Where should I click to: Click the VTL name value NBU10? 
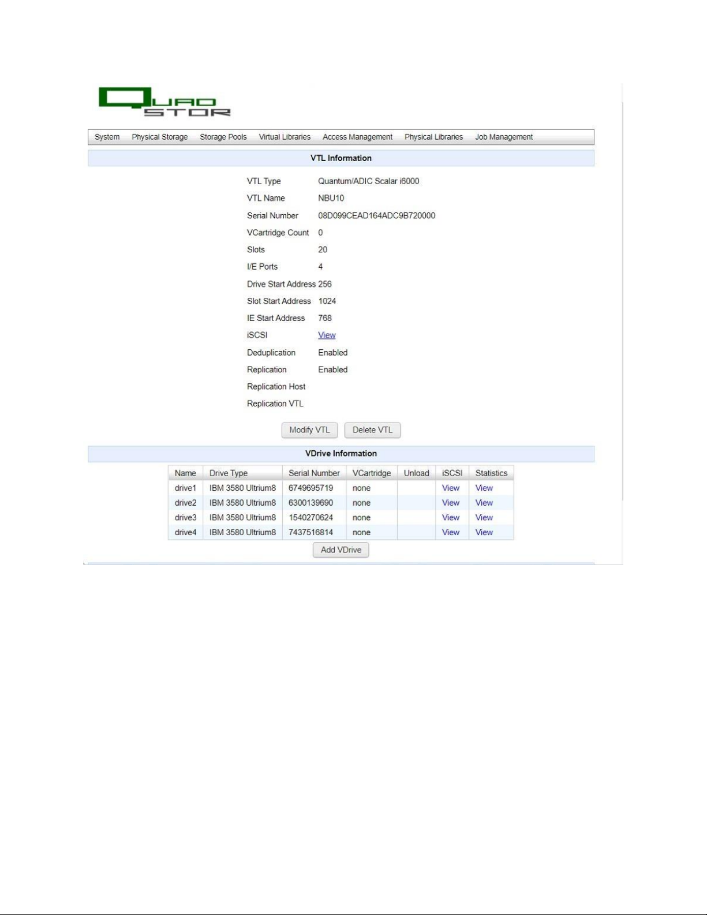[x=331, y=198]
